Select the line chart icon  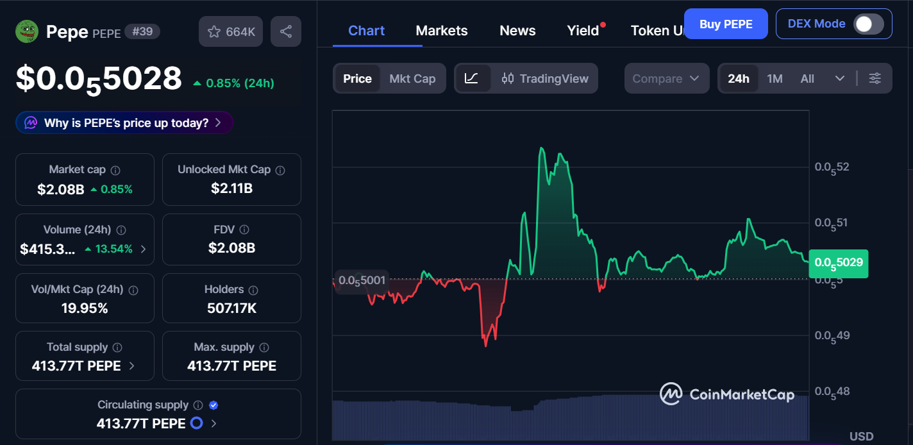(473, 78)
